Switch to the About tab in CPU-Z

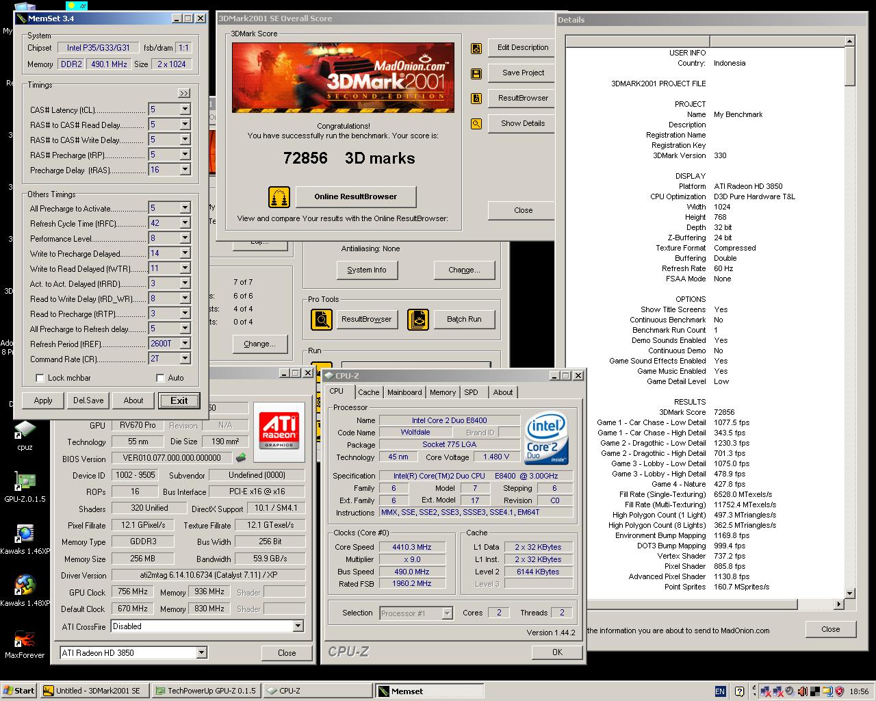point(503,392)
